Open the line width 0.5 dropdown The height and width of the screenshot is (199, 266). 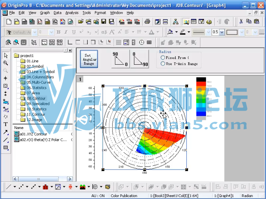pyautogui.click(x=222, y=32)
